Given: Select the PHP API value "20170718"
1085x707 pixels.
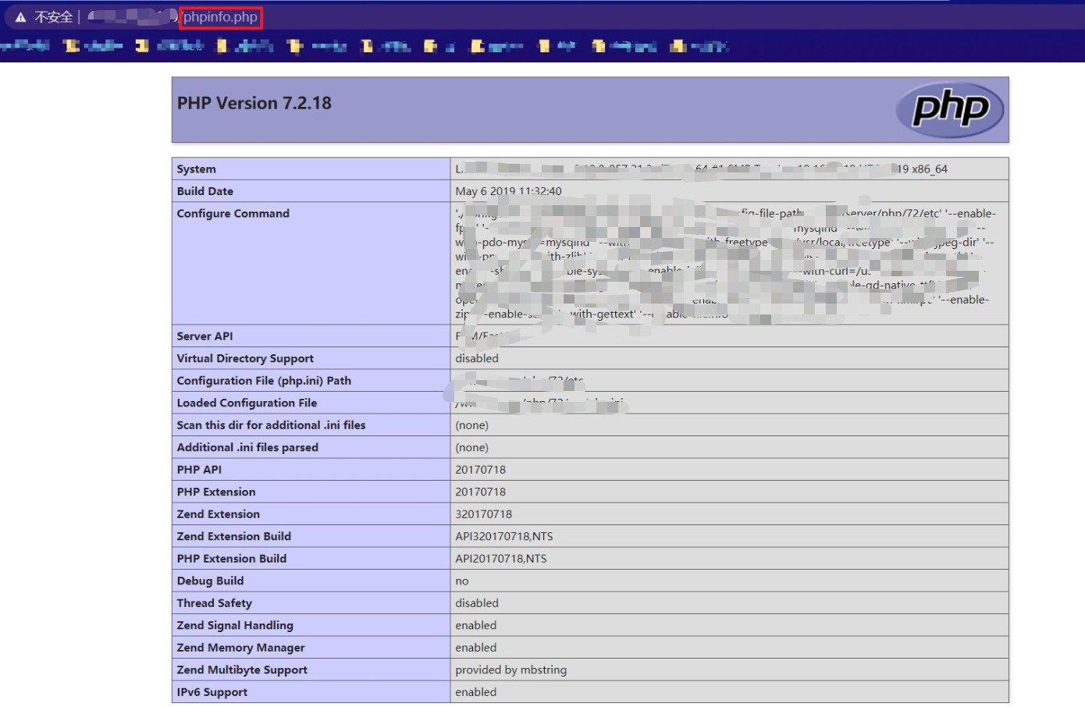Looking at the screenshot, I should pos(481,470).
